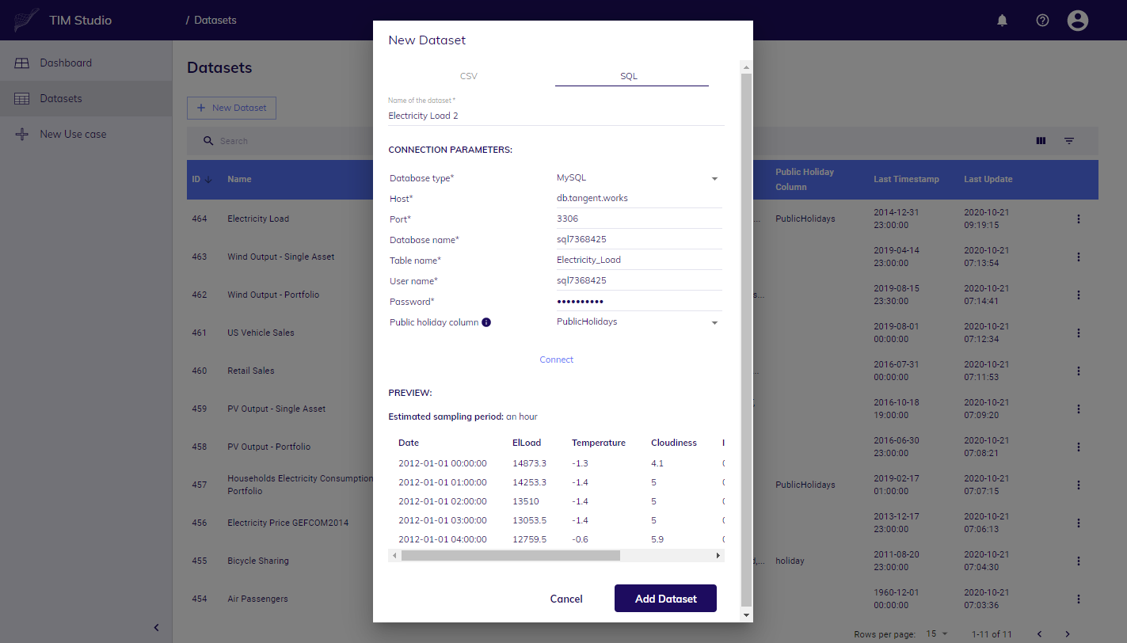1127x643 pixels.
Task: Open row menu for dataset 464
Action: (x=1078, y=219)
